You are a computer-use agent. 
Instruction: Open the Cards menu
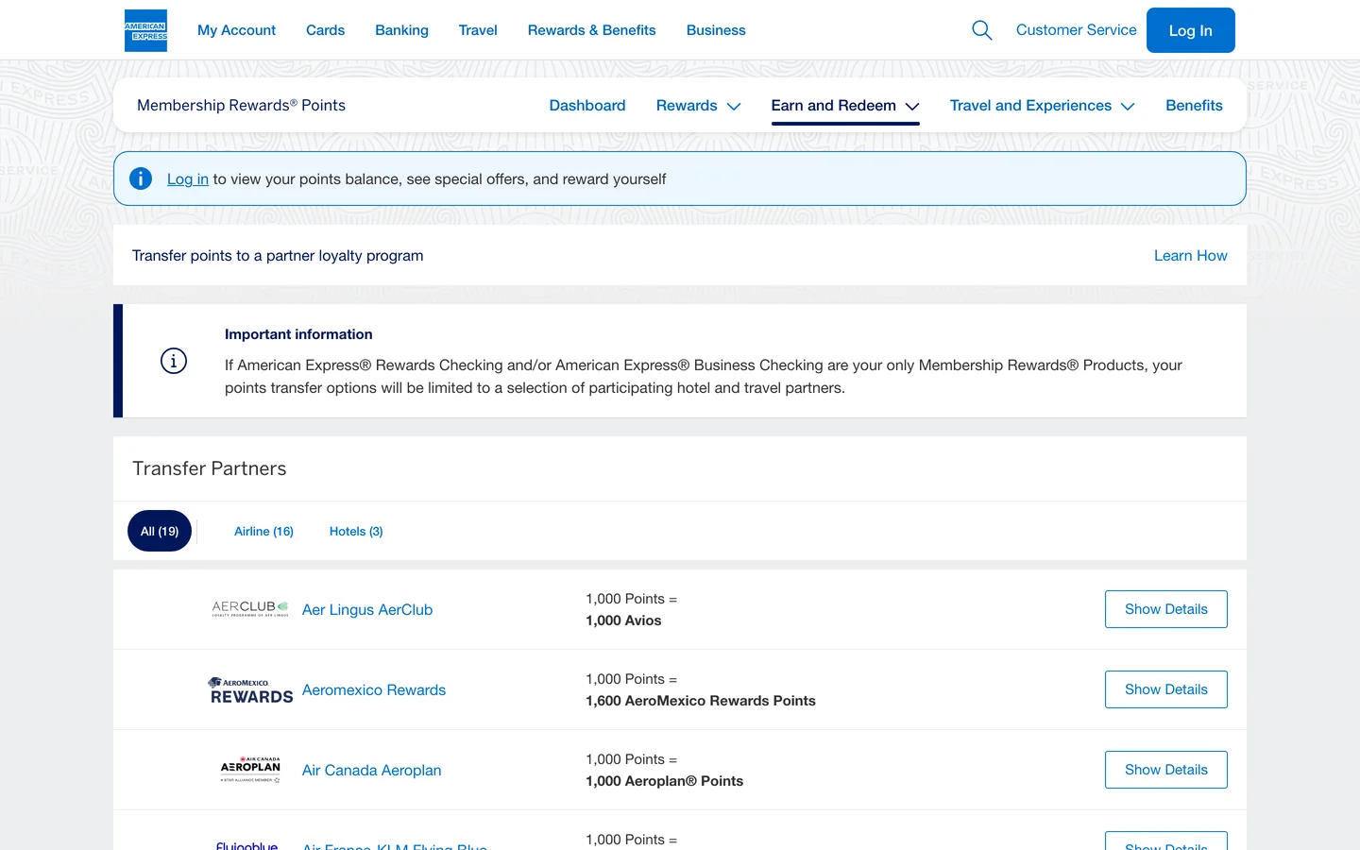(x=325, y=30)
